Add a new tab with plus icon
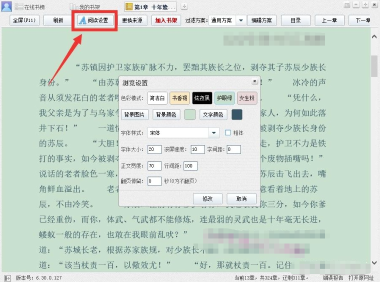 (184, 6)
